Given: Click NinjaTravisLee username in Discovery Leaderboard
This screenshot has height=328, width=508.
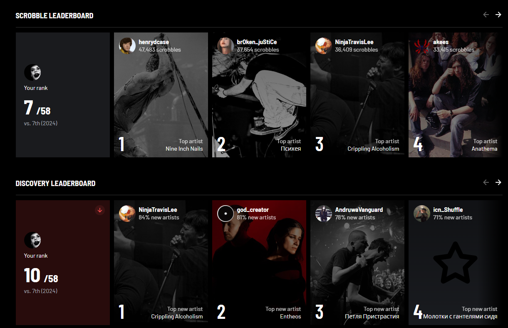Looking at the screenshot, I should (x=158, y=210).
